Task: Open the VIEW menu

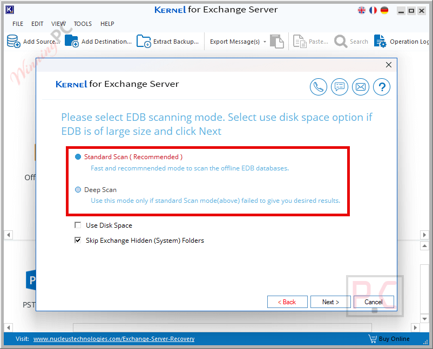Action: pos(58,24)
